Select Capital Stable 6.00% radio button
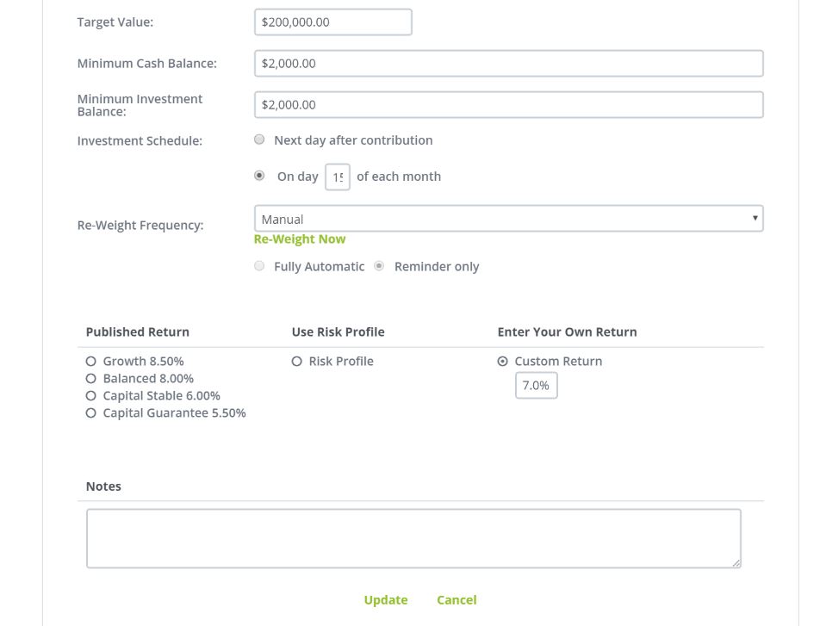The height and width of the screenshot is (626, 820). point(90,396)
